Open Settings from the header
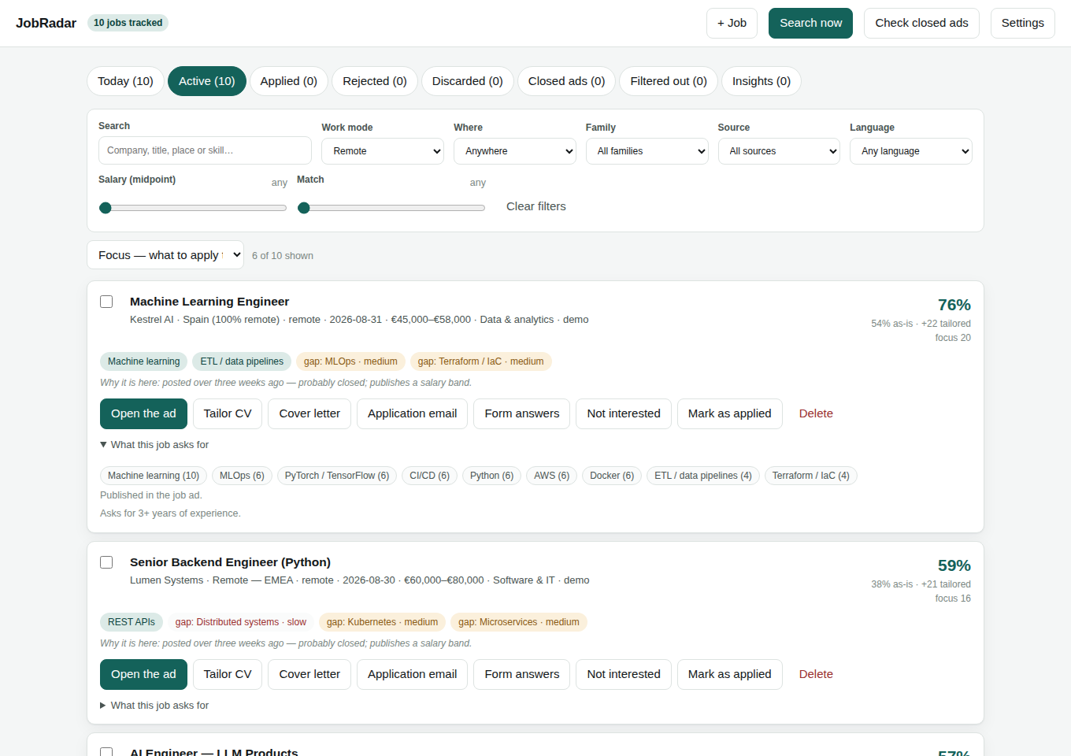 click(x=1022, y=23)
